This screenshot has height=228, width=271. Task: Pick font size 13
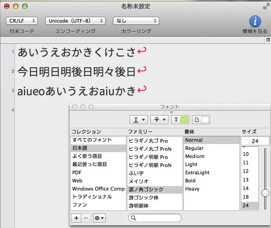point(250,180)
